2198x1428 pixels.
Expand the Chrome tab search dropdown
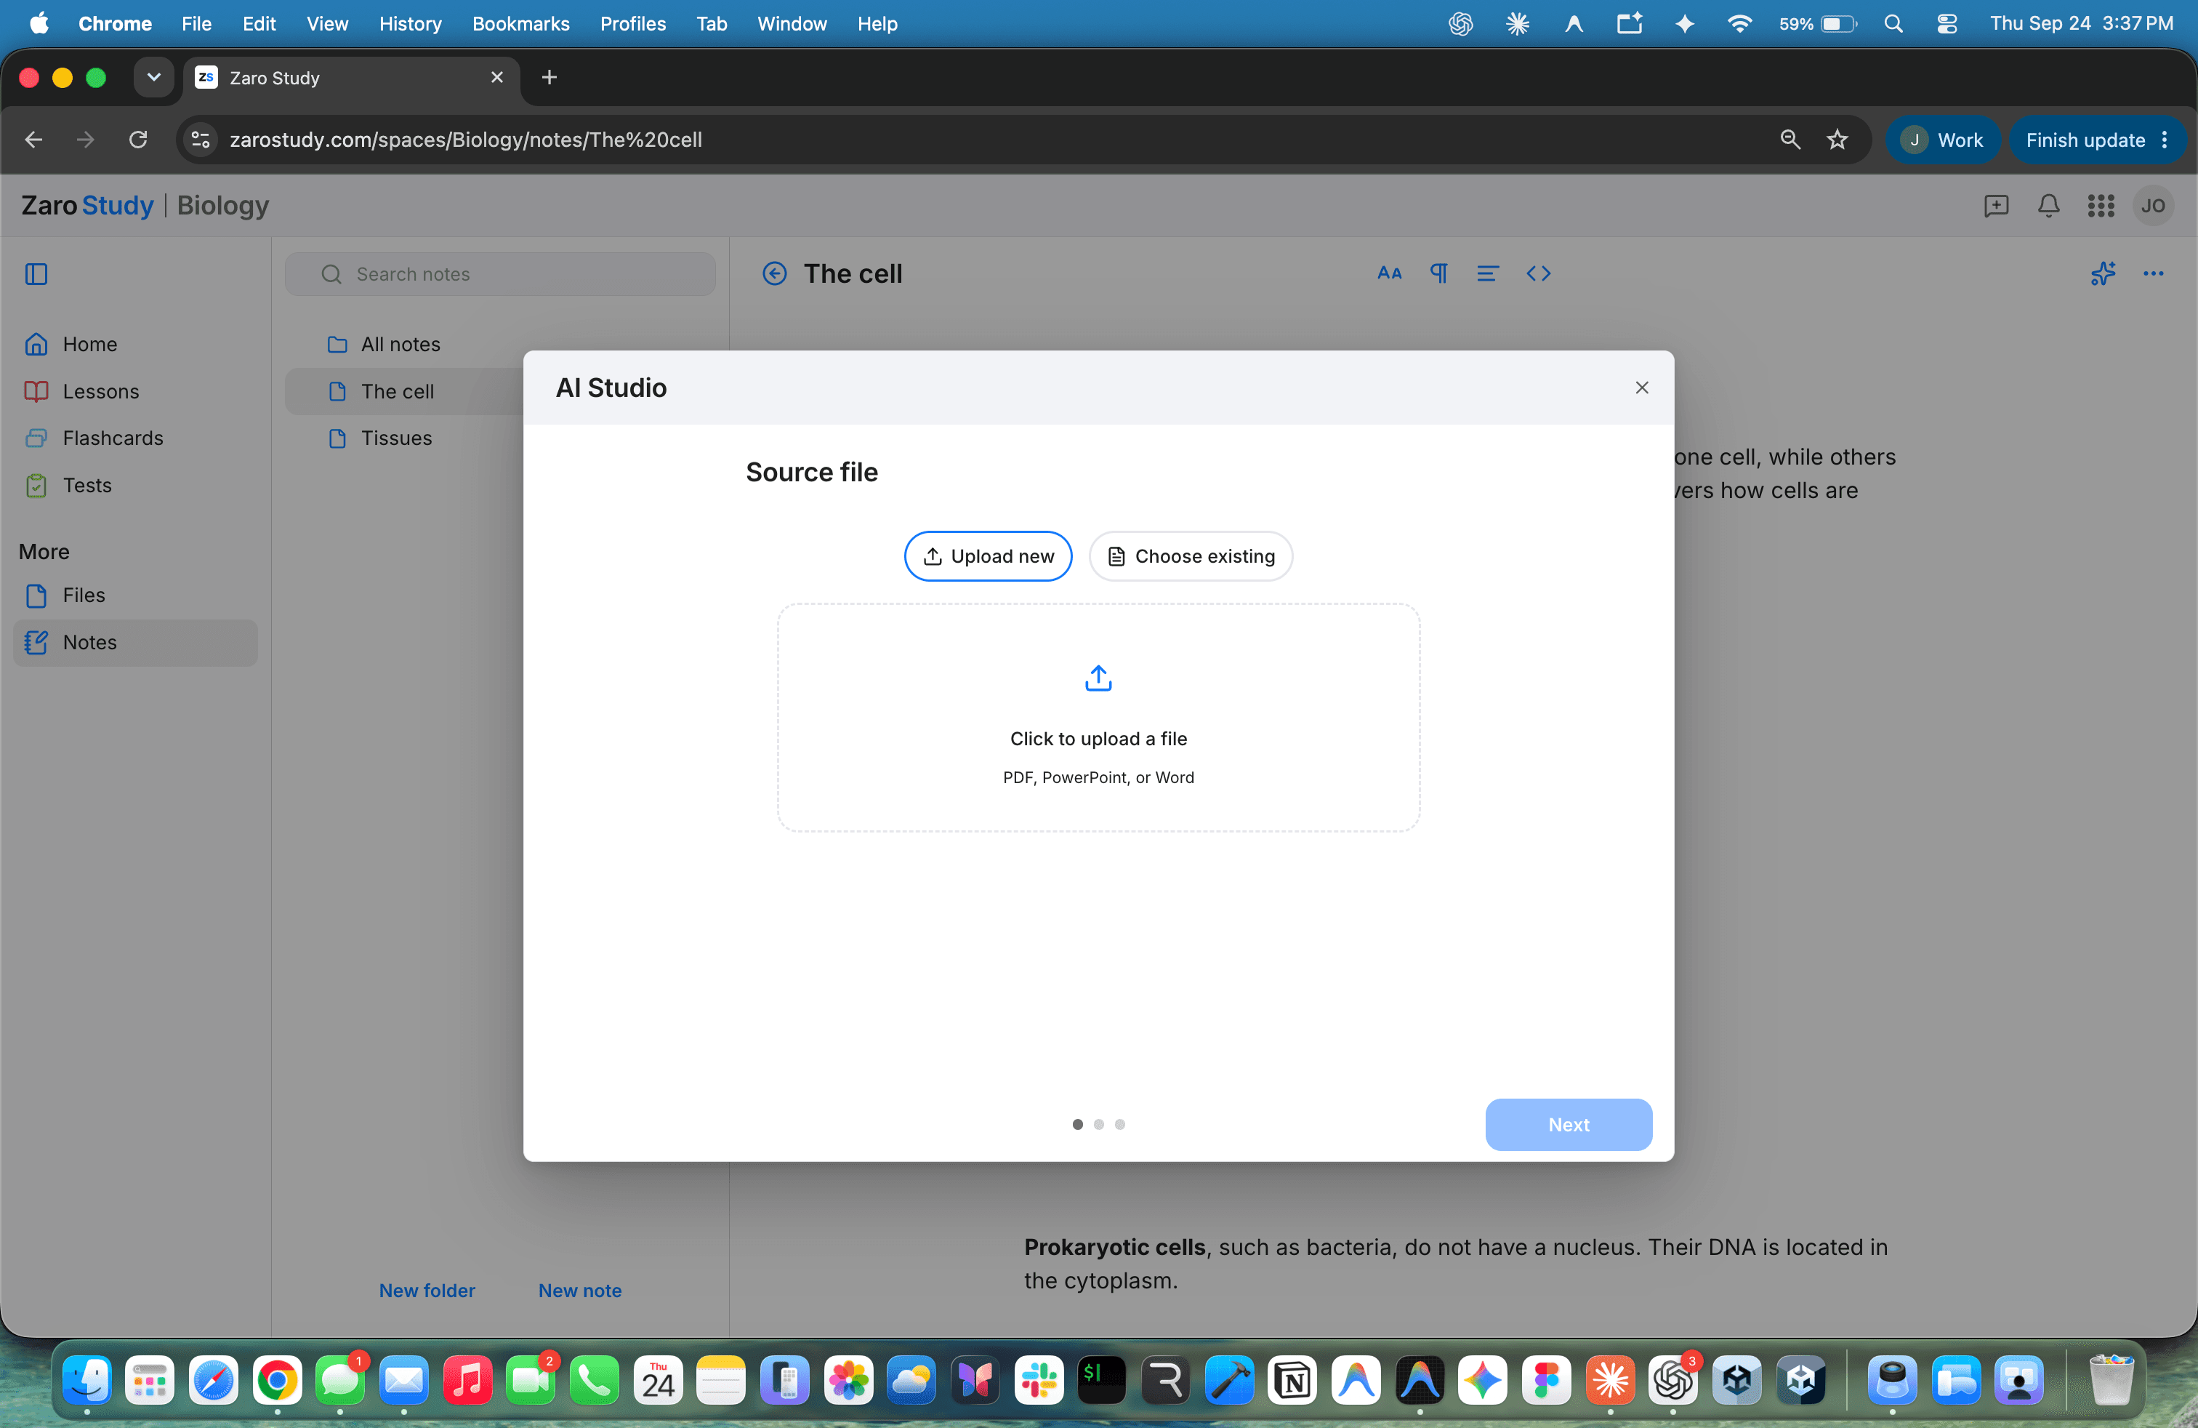click(x=153, y=78)
